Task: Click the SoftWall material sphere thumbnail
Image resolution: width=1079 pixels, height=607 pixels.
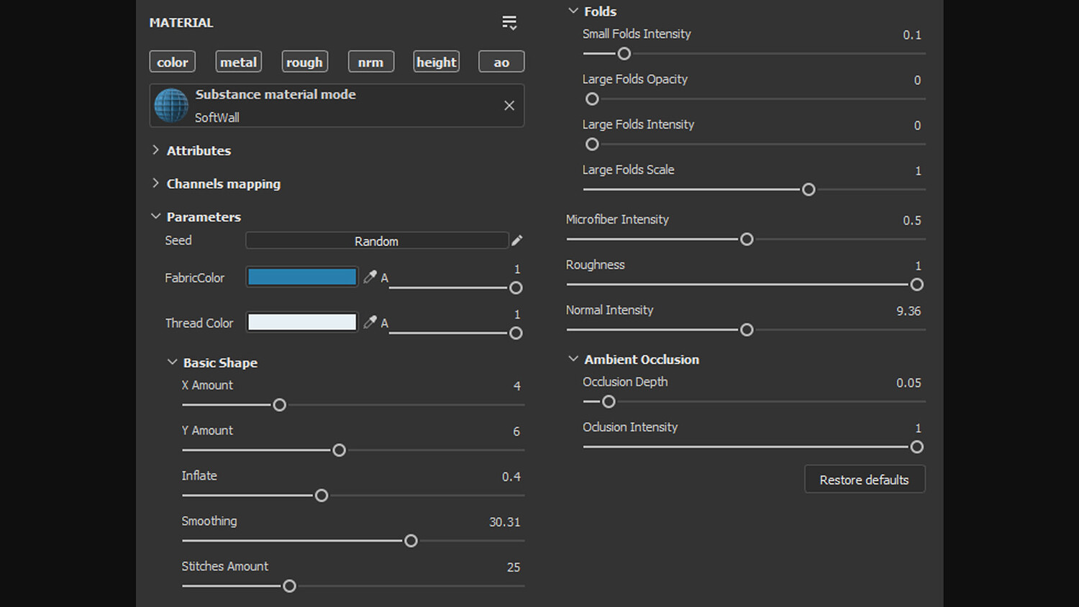Action: coord(171,106)
